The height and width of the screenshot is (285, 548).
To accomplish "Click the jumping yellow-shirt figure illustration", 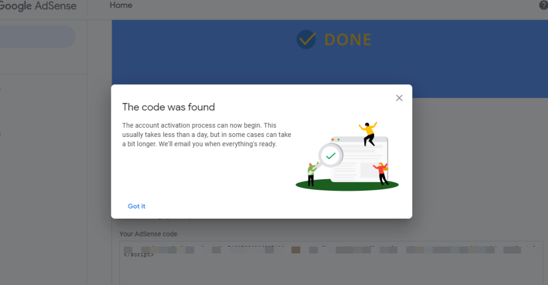I will (x=368, y=134).
